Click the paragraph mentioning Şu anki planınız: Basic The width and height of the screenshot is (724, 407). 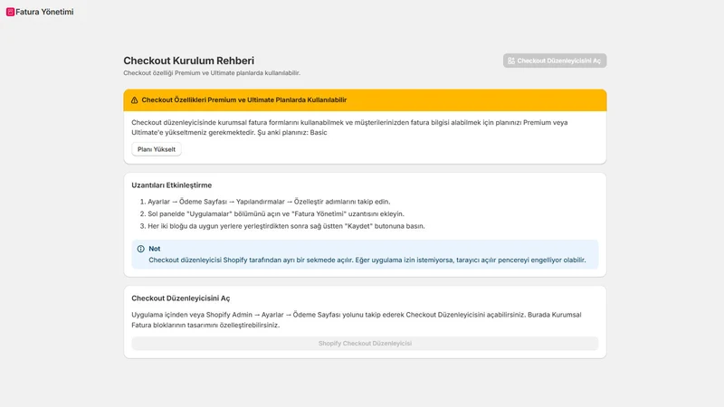pos(349,128)
